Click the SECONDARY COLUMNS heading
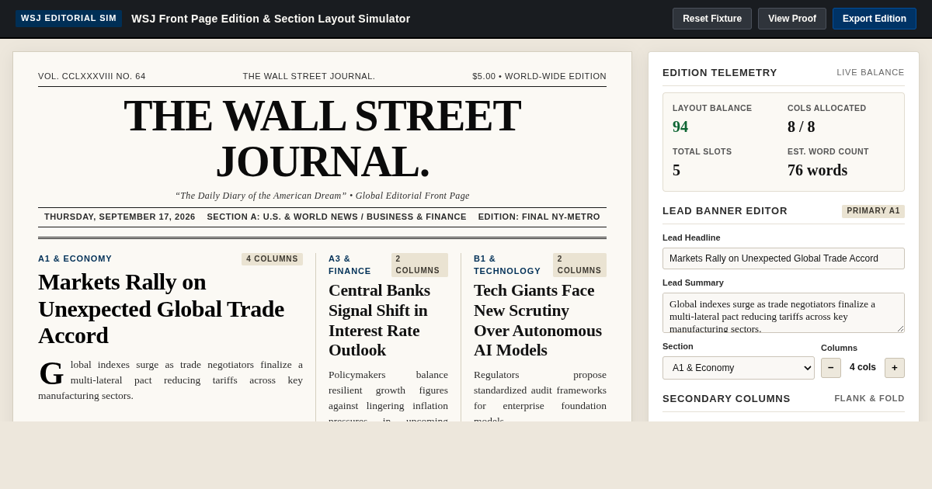Image resolution: width=932 pixels, height=489 pixels. pos(726,398)
